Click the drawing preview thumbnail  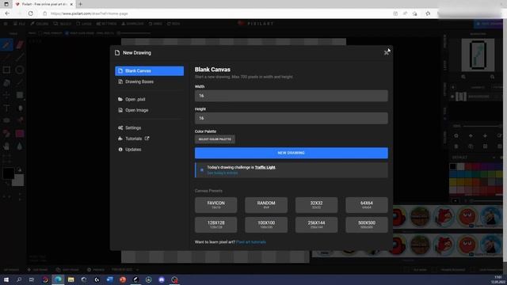(x=478, y=55)
